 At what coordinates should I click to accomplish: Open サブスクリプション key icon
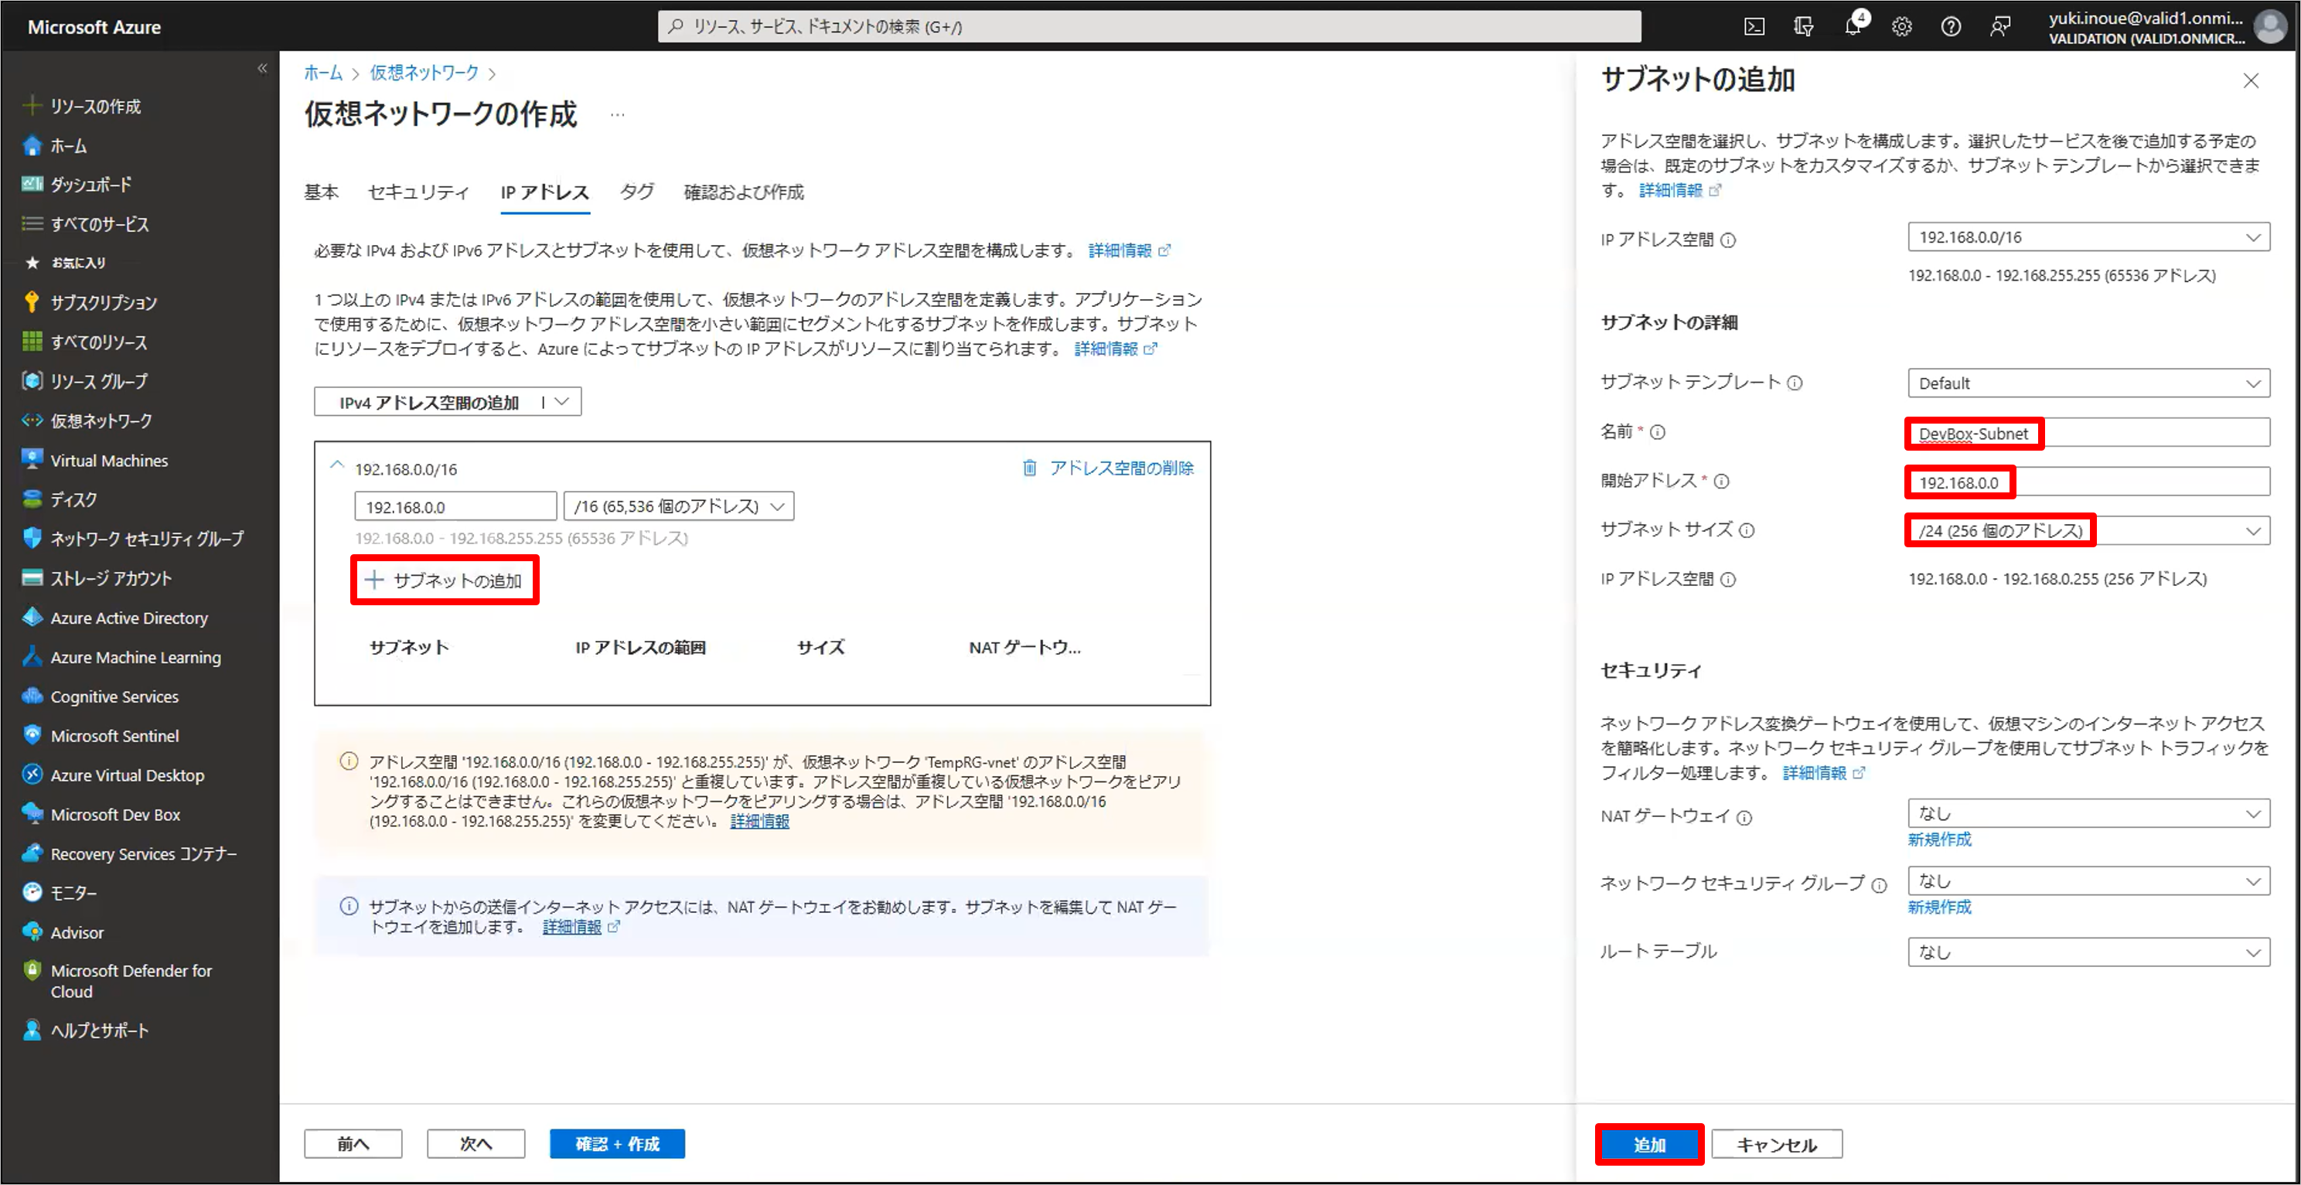[x=32, y=301]
